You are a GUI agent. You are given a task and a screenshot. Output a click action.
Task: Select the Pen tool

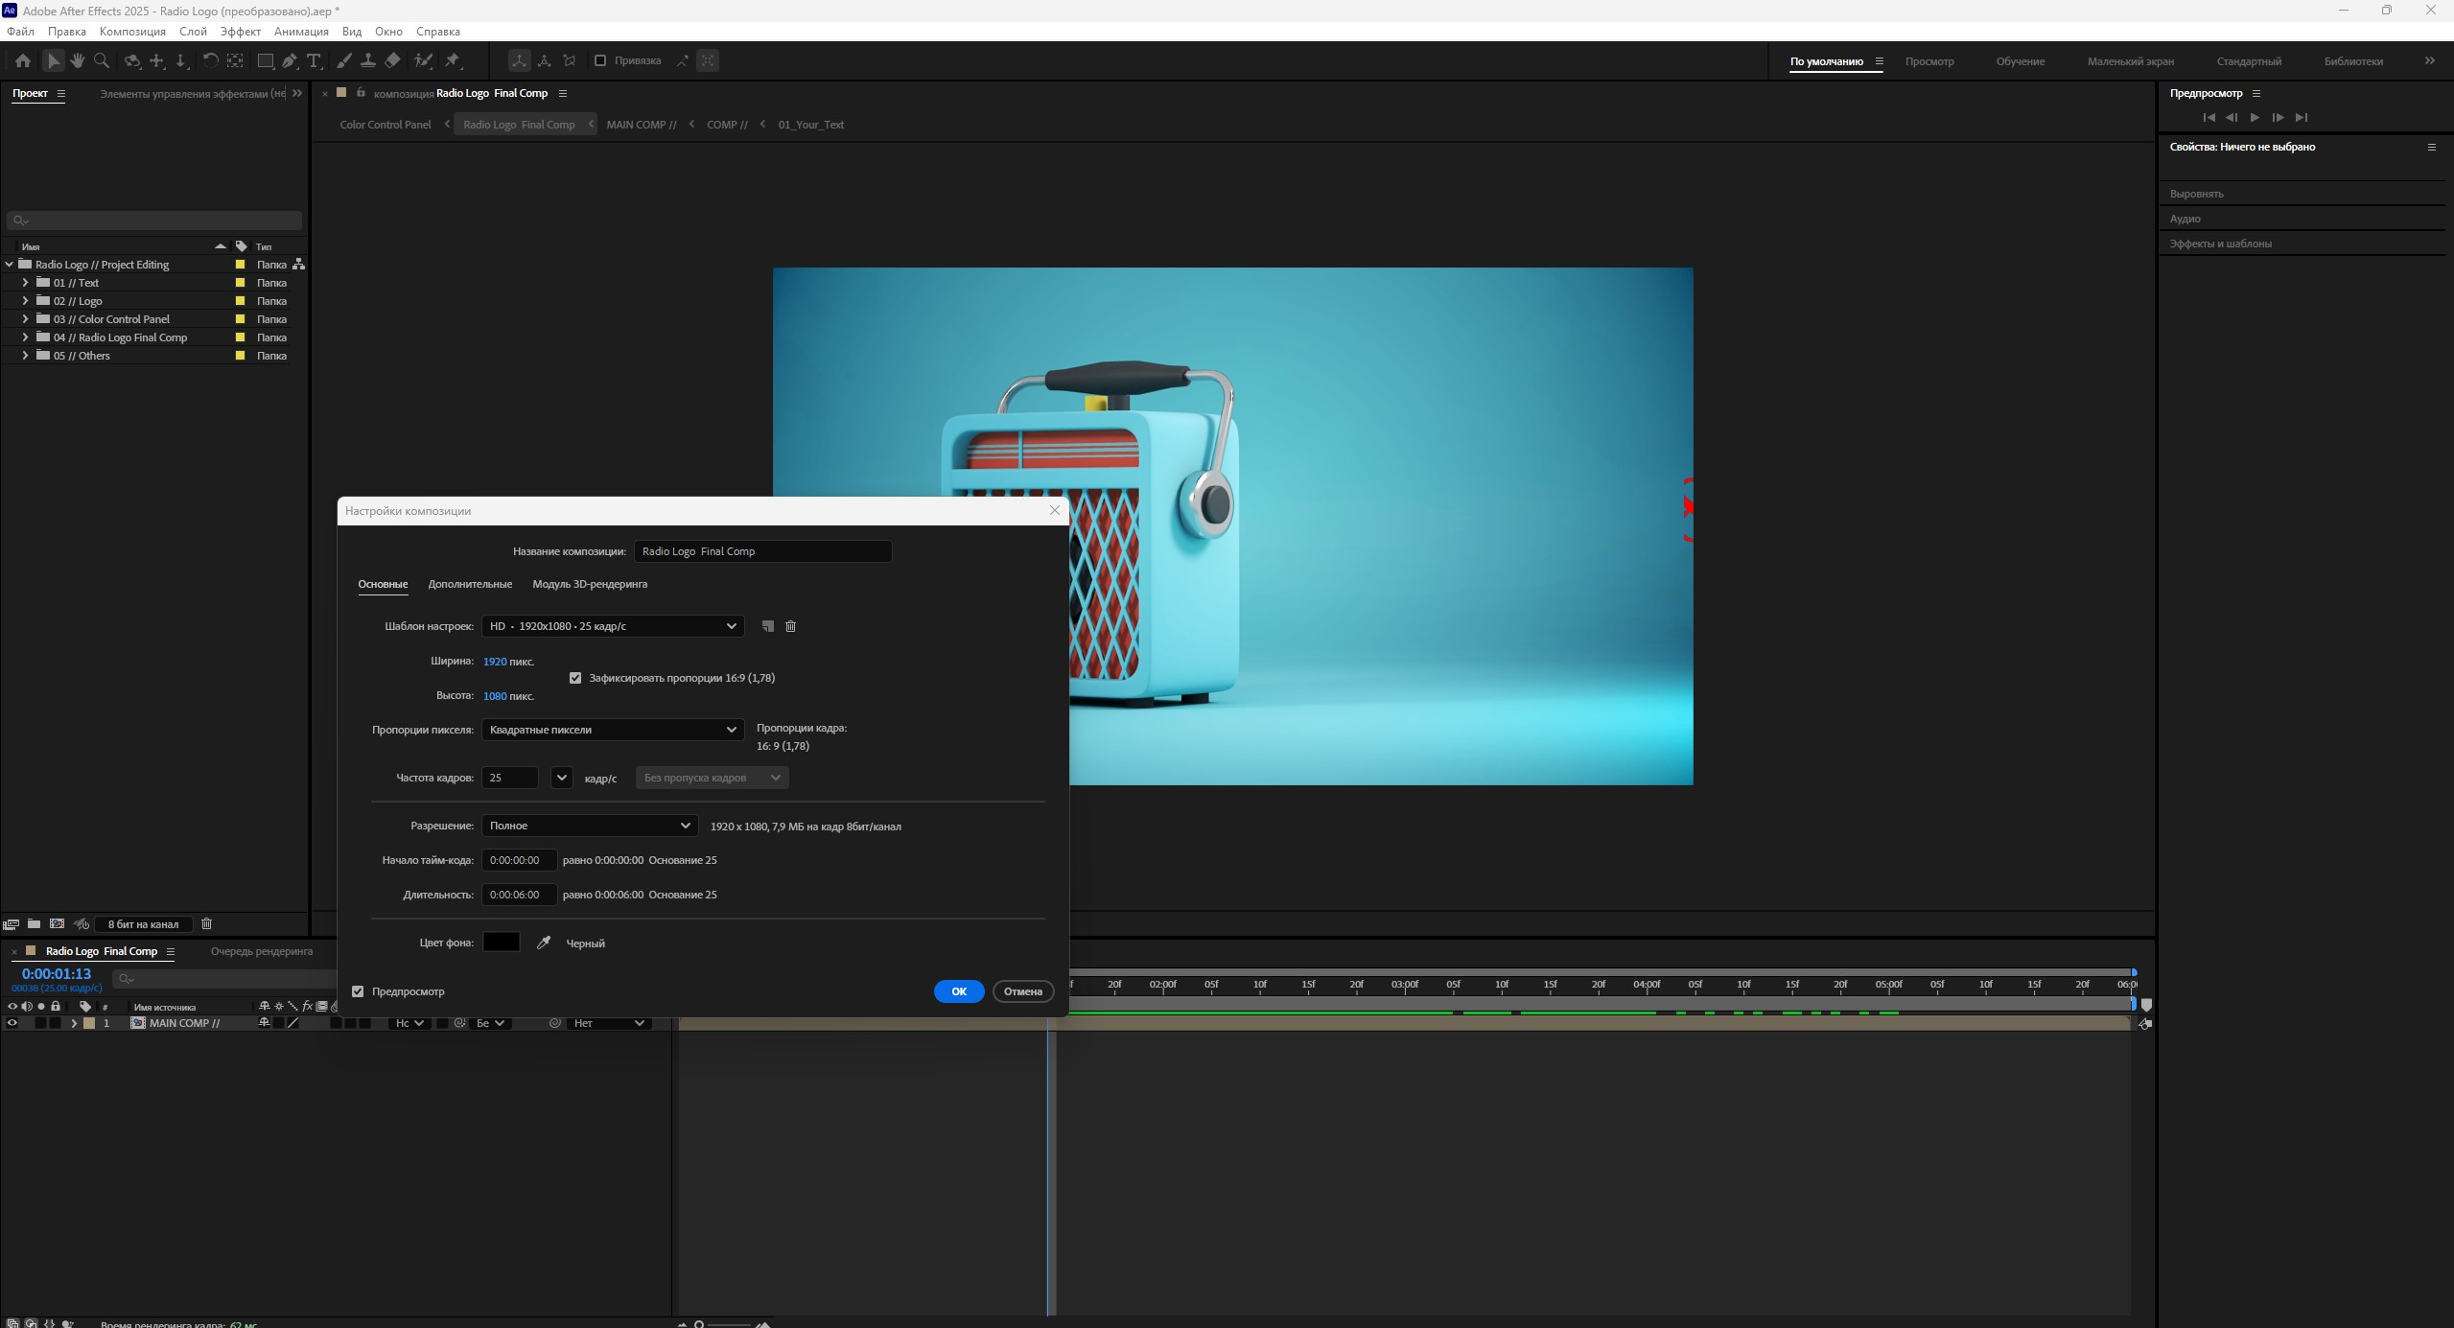point(290,60)
